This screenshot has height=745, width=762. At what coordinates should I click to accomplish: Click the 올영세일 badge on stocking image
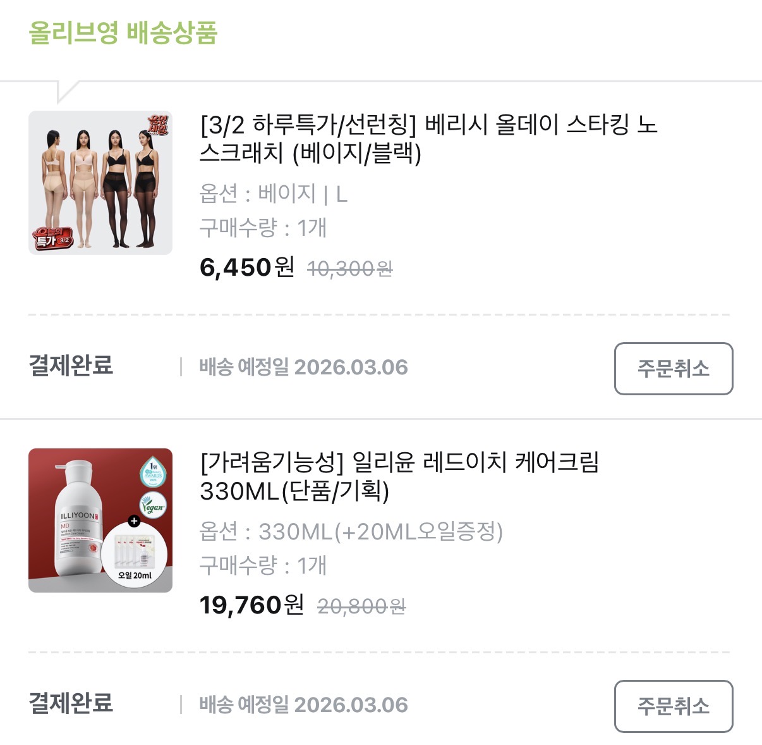(158, 125)
